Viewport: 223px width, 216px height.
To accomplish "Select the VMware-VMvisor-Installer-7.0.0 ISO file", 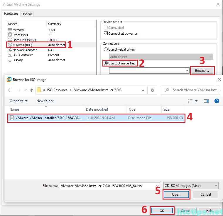I will pos(96,118).
